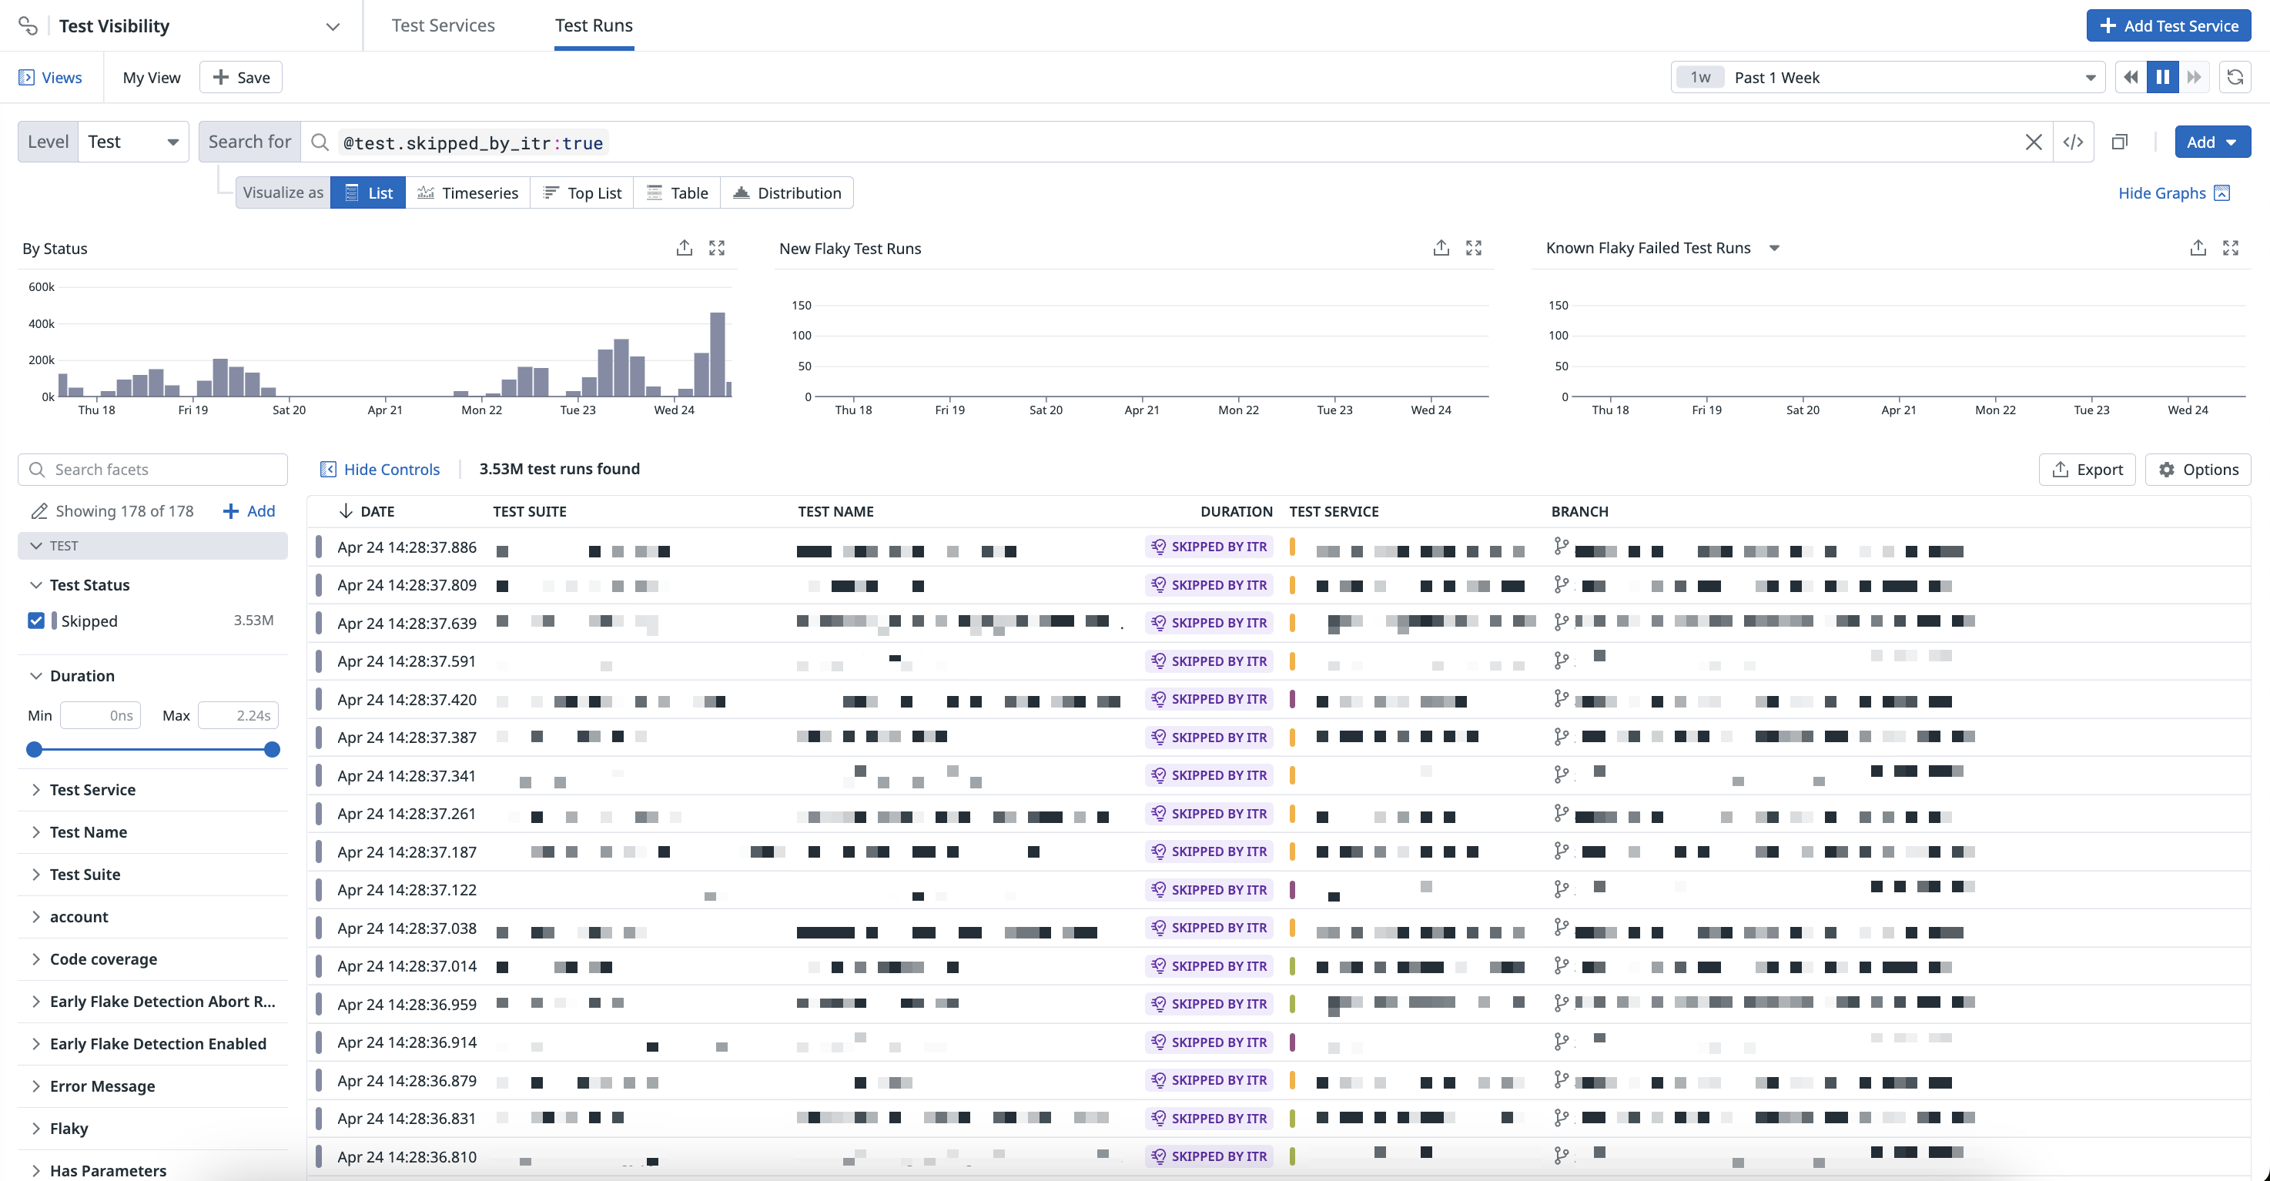Step the time range backward with rewind button

coord(2131,78)
